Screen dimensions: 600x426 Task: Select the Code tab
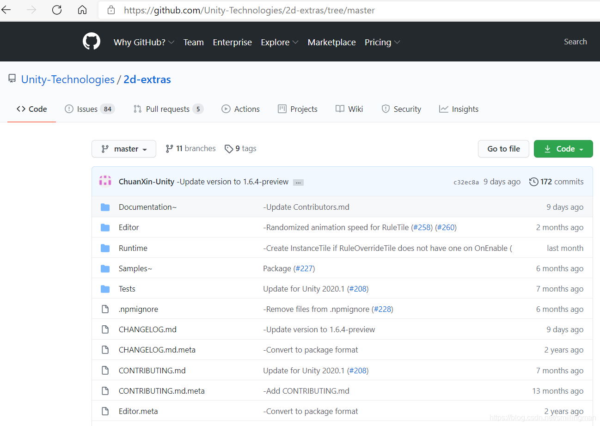[31, 109]
